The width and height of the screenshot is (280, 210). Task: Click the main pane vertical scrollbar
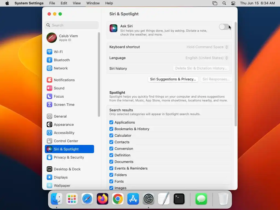(x=235, y=74)
